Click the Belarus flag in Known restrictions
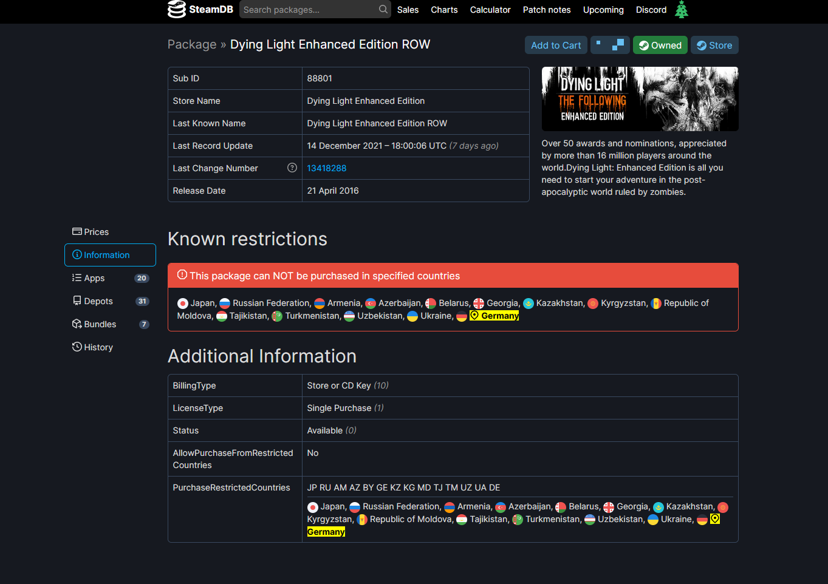 pyautogui.click(x=431, y=304)
